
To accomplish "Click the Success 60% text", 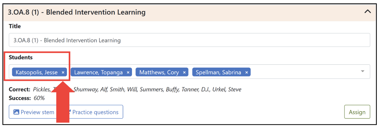I will coord(27,98).
